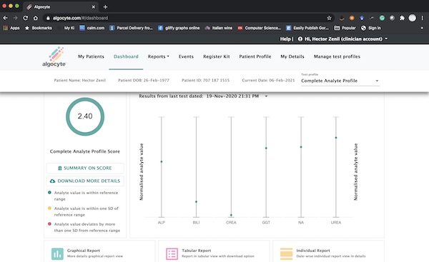Click the Graphical Report bar chart icon
This screenshot has width=429, height=262.
coord(57,254)
